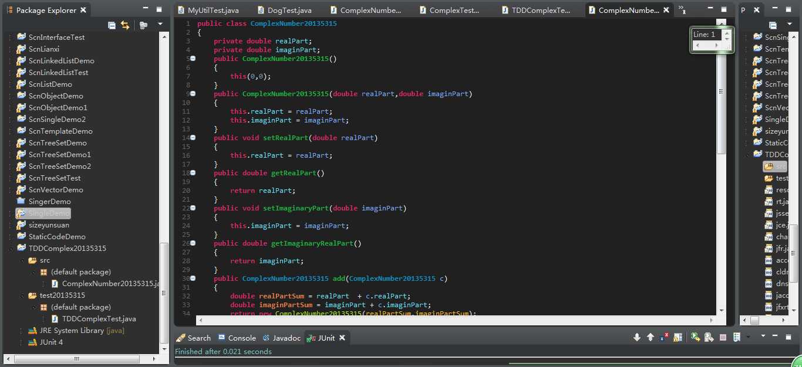Collapse all in right Package Explorer panel

coord(773,25)
